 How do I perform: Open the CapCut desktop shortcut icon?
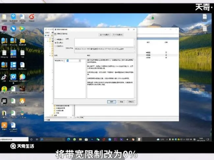4,102
